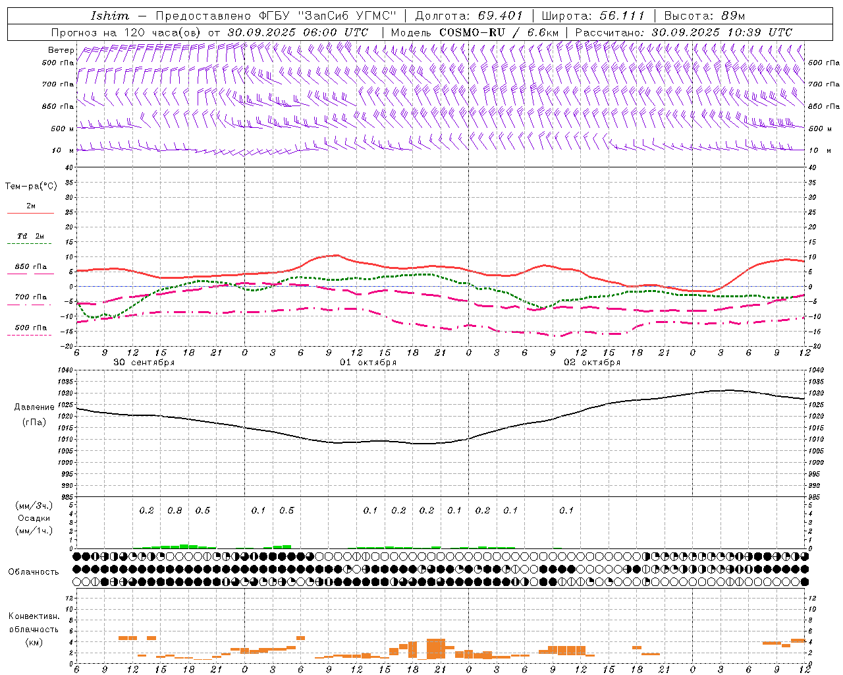Select the "Долгота: 69.401" header field
This screenshot has width=843, height=675.
coord(469,16)
